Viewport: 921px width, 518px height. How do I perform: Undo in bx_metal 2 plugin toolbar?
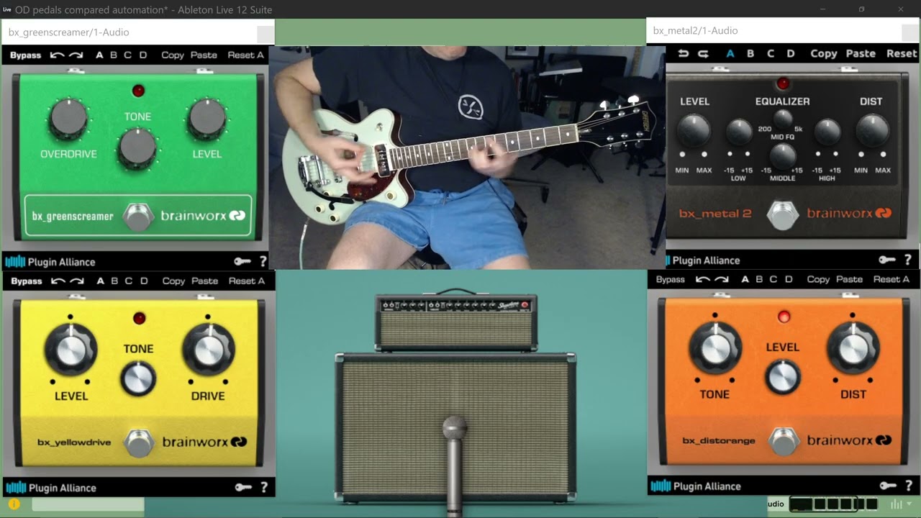[x=684, y=54]
